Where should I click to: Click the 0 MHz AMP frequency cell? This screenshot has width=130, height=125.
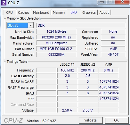click(109, 70)
